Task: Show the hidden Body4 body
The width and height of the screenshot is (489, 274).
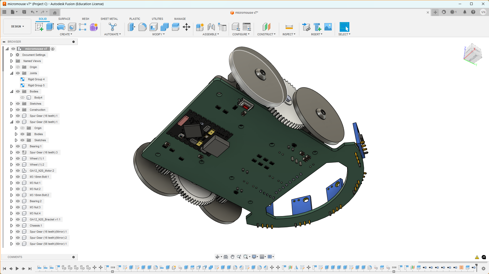Action: tap(22, 98)
